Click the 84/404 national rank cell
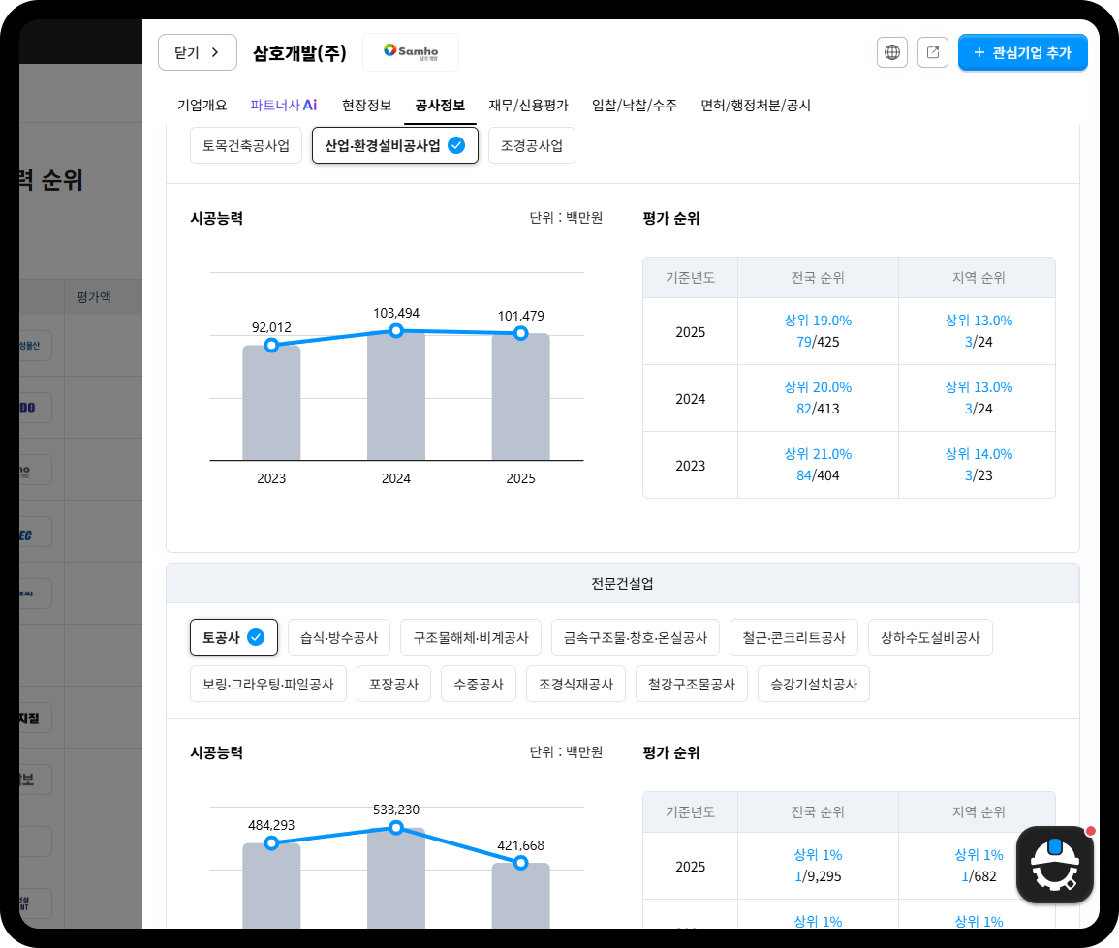Screen dimensions: 1119x948 [818, 465]
